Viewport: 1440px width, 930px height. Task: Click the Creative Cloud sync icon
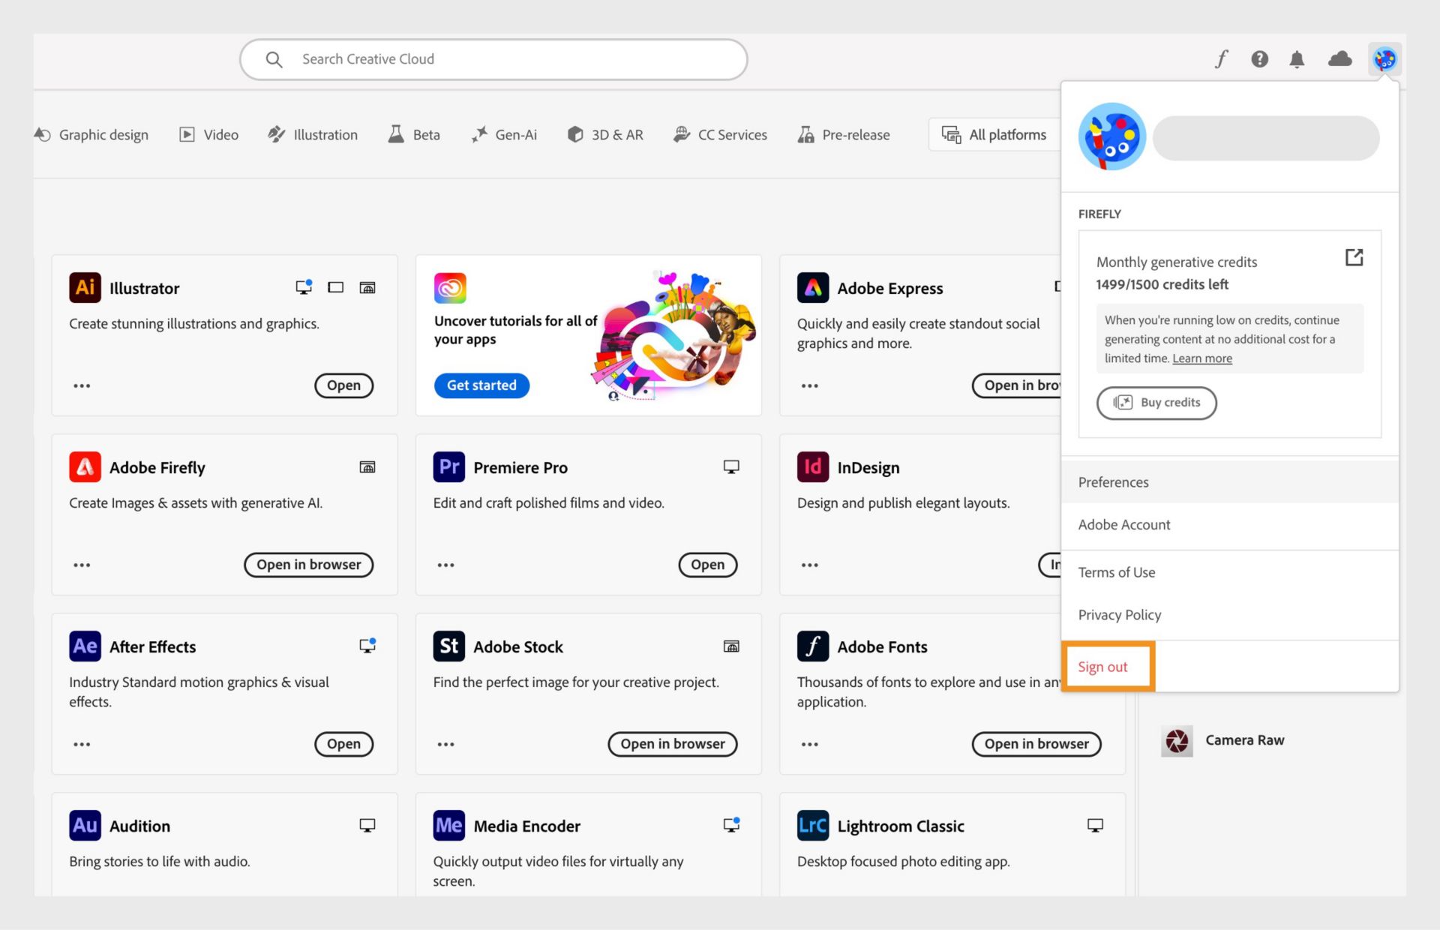pyautogui.click(x=1341, y=58)
